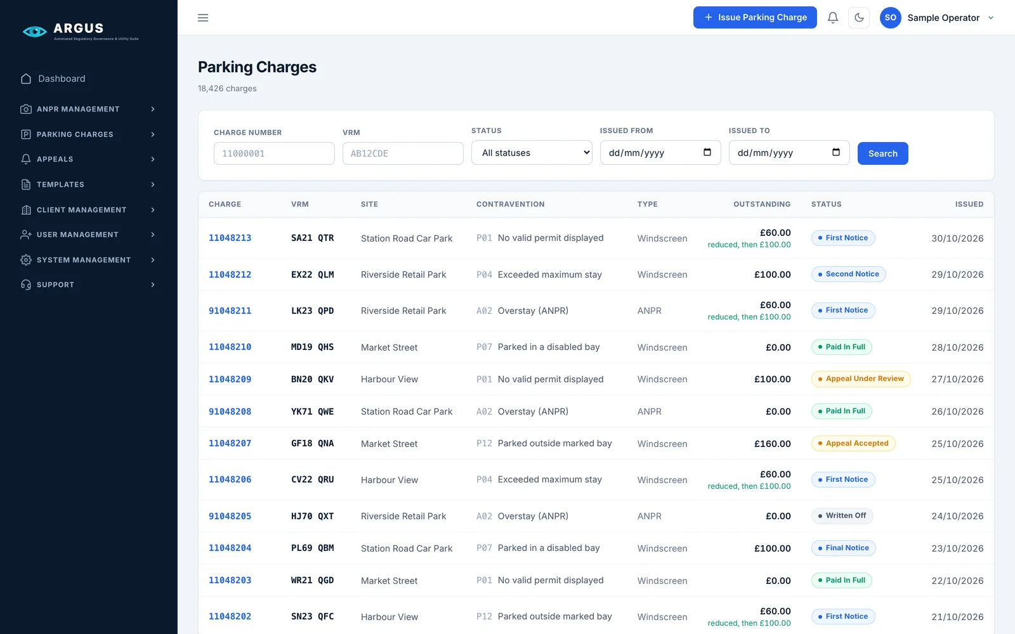
Task: Click the Appeals bell icon
Action: (26, 159)
